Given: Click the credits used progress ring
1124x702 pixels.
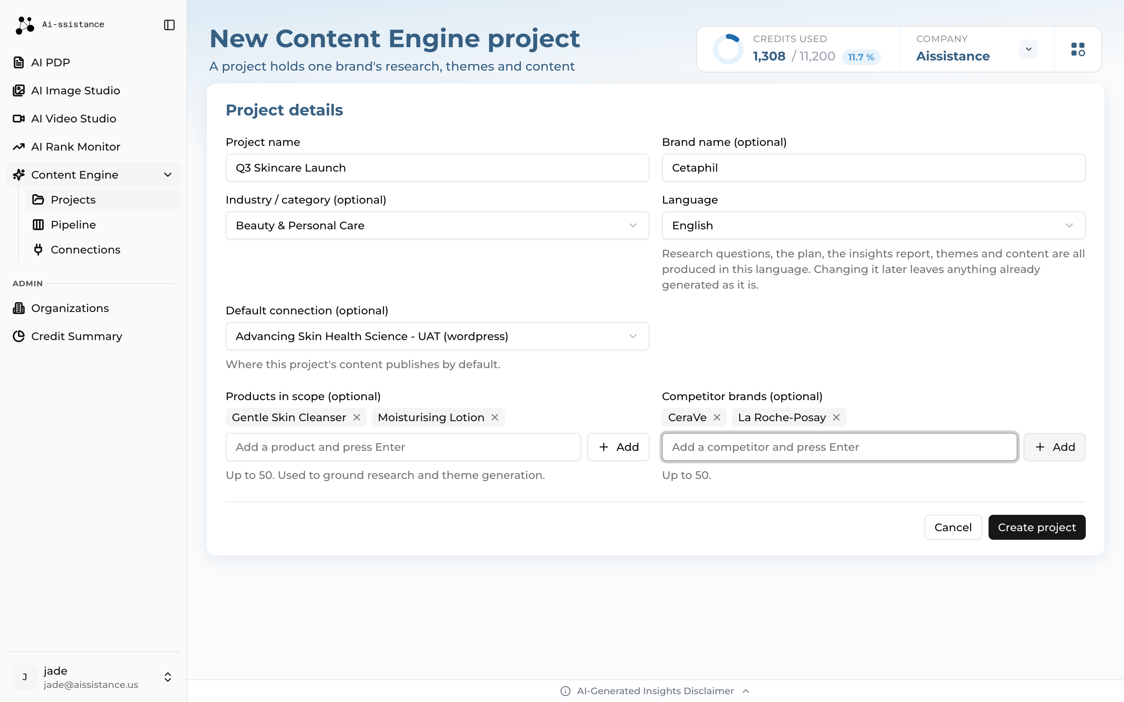Looking at the screenshot, I should (x=728, y=49).
